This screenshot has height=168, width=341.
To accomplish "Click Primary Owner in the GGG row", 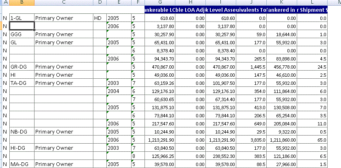I will click(x=64, y=34).
